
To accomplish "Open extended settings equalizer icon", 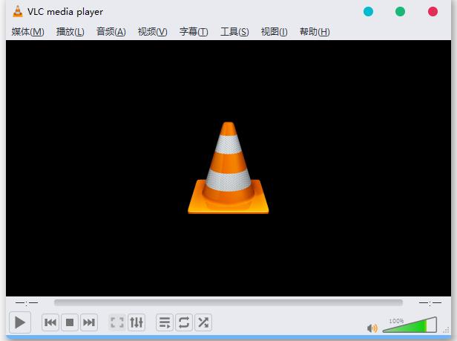I will pyautogui.click(x=137, y=322).
